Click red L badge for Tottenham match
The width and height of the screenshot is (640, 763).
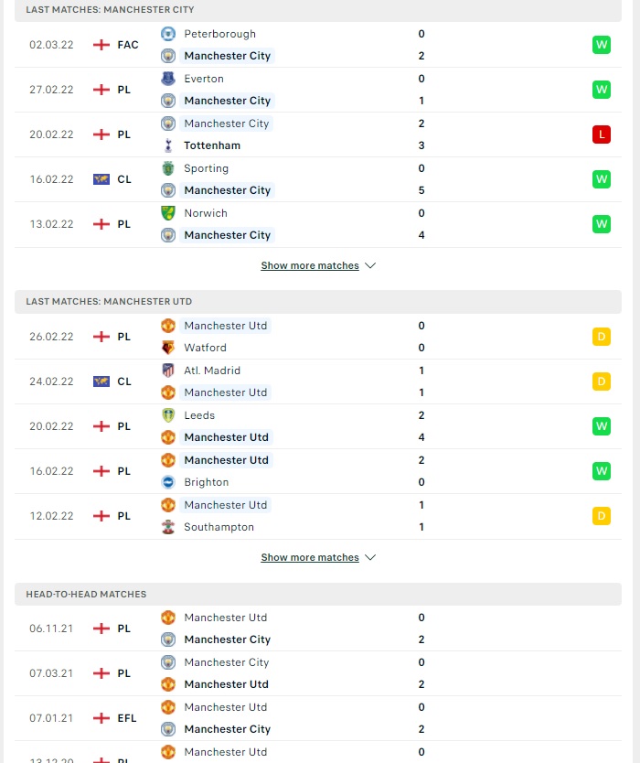point(601,134)
